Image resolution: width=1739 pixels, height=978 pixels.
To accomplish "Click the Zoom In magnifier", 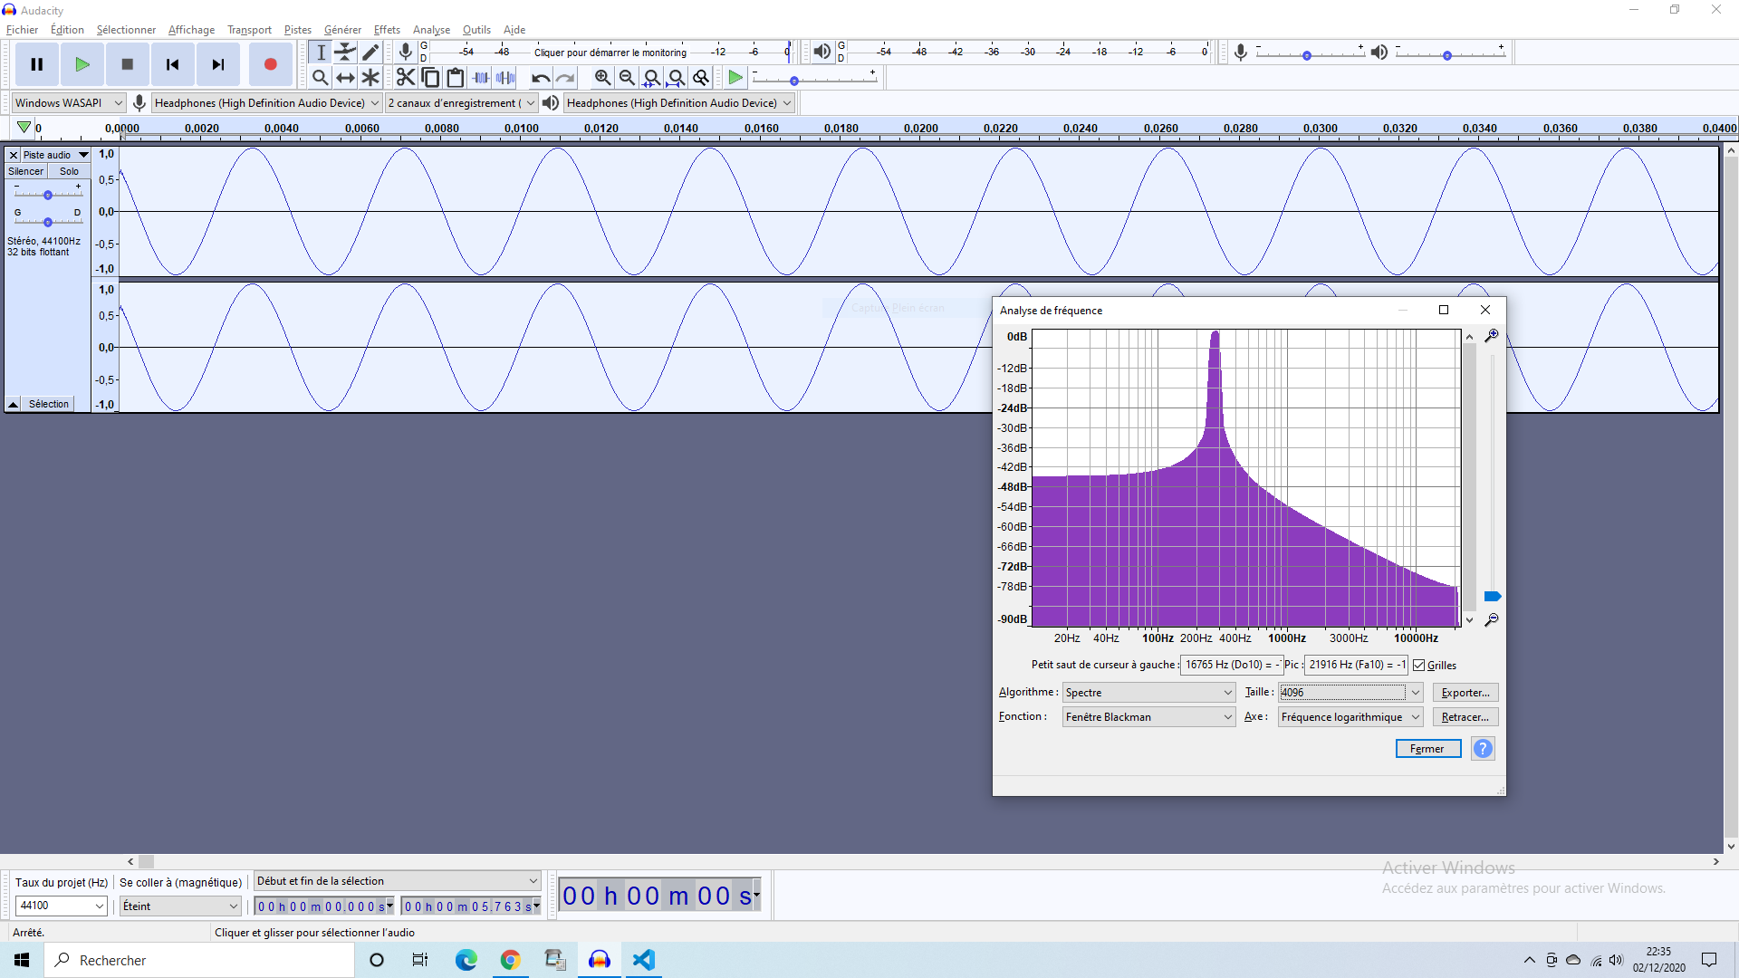I will [x=602, y=78].
